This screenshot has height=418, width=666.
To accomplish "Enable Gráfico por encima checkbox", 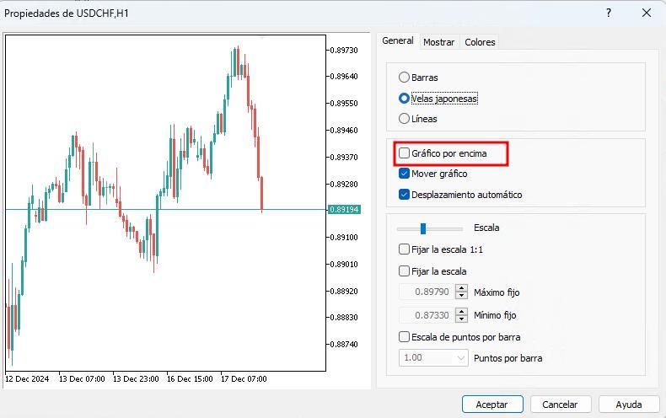I will coord(404,153).
